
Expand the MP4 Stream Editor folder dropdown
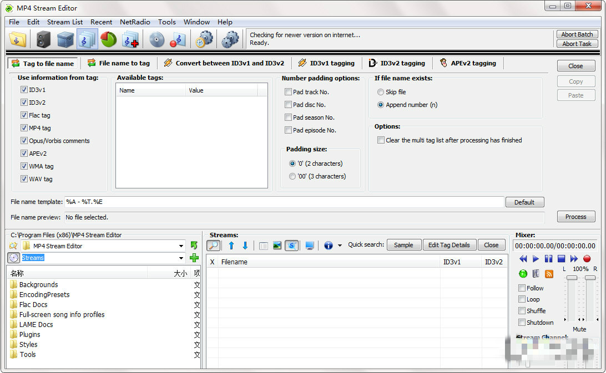tap(181, 245)
